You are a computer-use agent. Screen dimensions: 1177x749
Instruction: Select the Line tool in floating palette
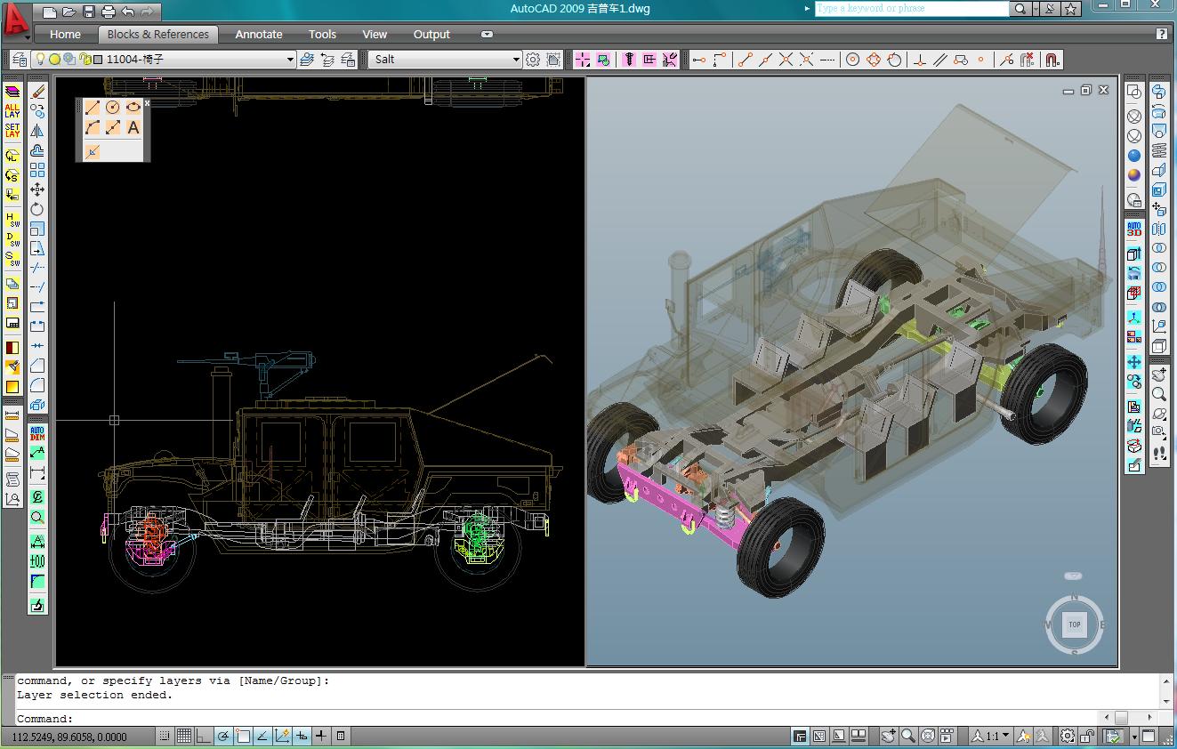93,108
